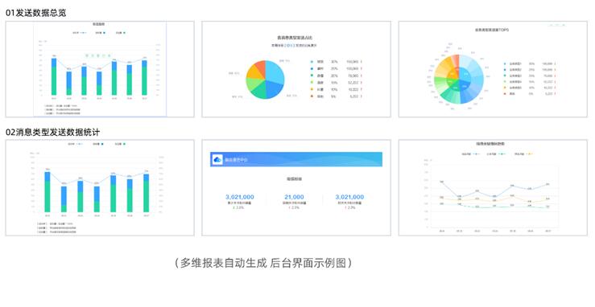Click the blue gradient header banner
This screenshot has height=307, width=595.
click(x=296, y=159)
